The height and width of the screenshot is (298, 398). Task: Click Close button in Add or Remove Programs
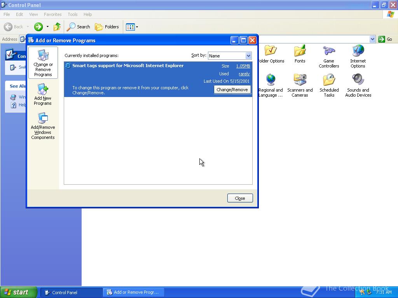(240, 198)
